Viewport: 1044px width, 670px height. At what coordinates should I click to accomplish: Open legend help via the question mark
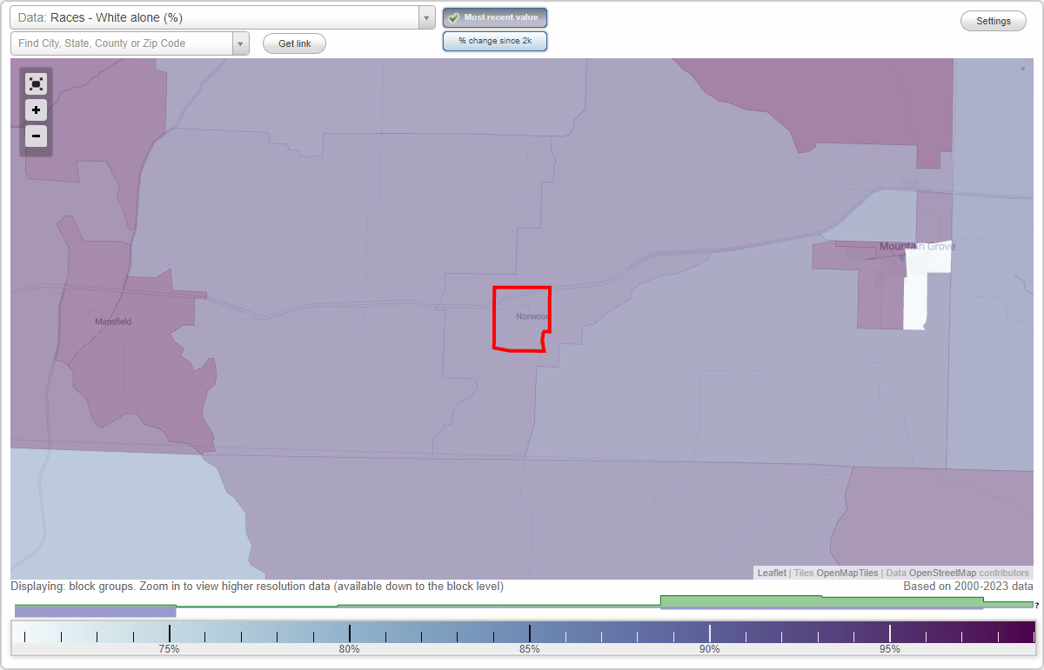1037,606
